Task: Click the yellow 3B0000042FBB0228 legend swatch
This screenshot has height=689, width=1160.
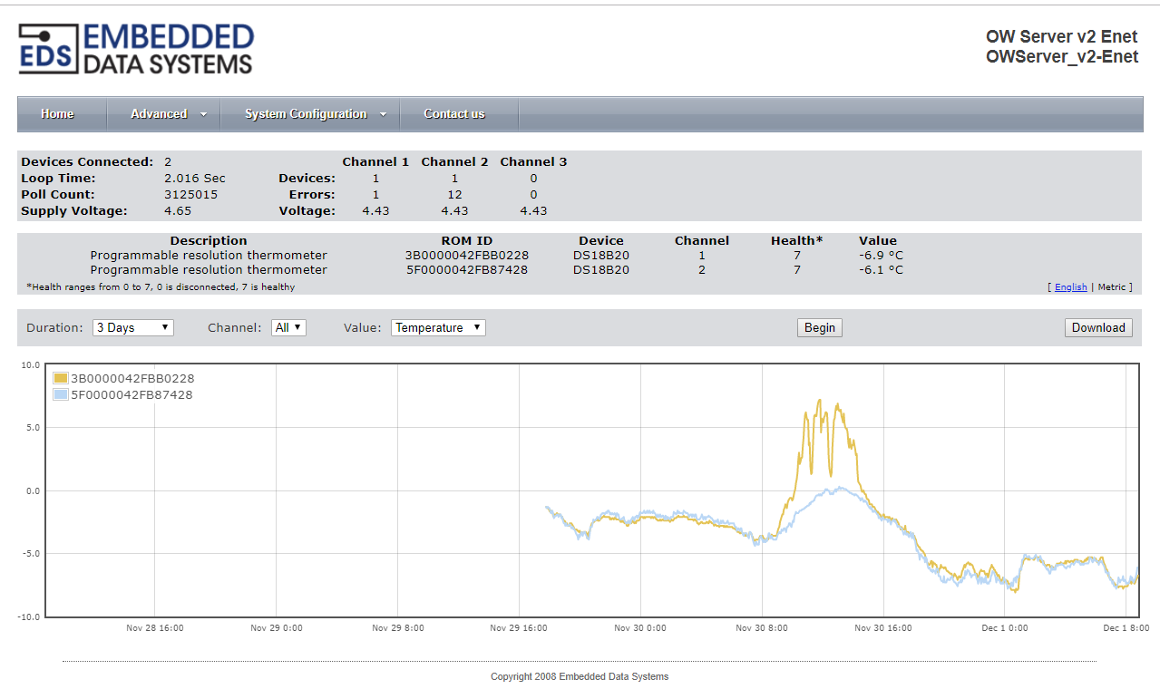Action: click(61, 379)
